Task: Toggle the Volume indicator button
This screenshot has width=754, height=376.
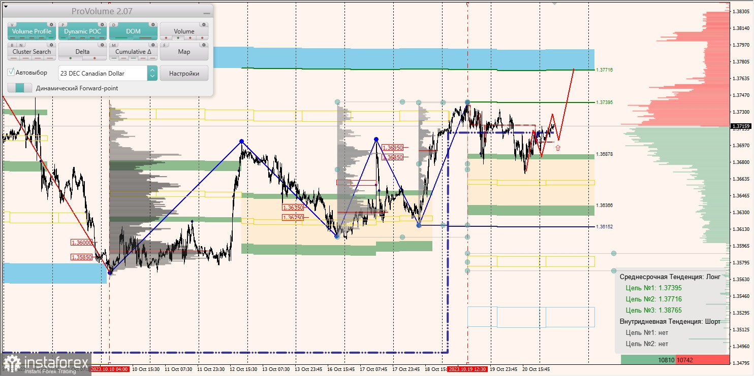Action: click(x=184, y=31)
